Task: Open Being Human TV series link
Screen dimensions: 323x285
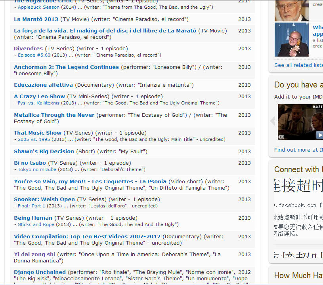Action: (33, 218)
